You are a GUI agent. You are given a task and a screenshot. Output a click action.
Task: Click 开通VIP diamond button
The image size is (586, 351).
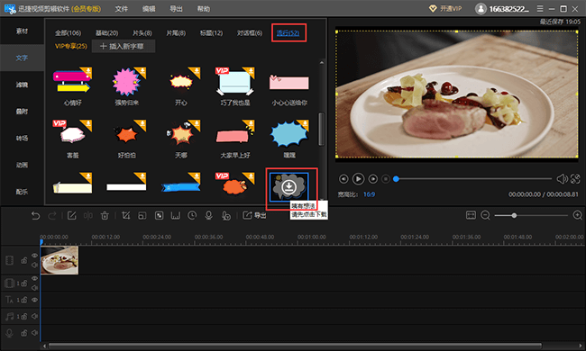(445, 9)
